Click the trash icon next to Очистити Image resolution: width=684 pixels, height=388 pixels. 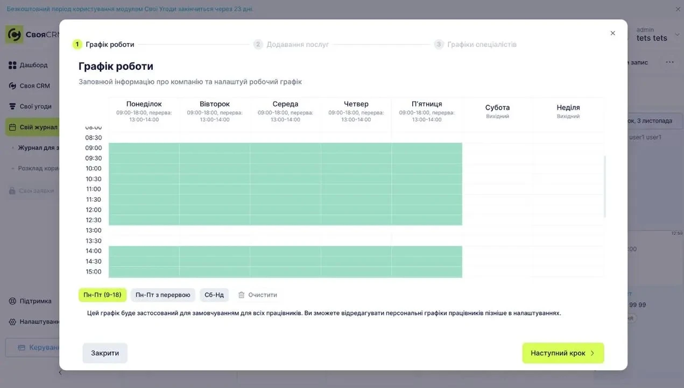tap(242, 295)
